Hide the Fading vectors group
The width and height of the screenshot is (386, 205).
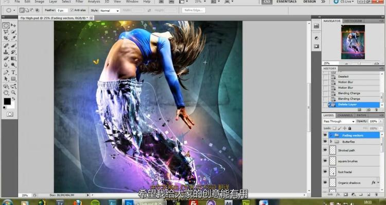pyautogui.click(x=325, y=135)
